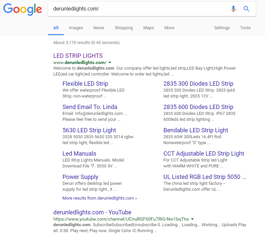Open derunledlights.com - YouTube result
This screenshot has width=265, height=237.
click(x=92, y=212)
